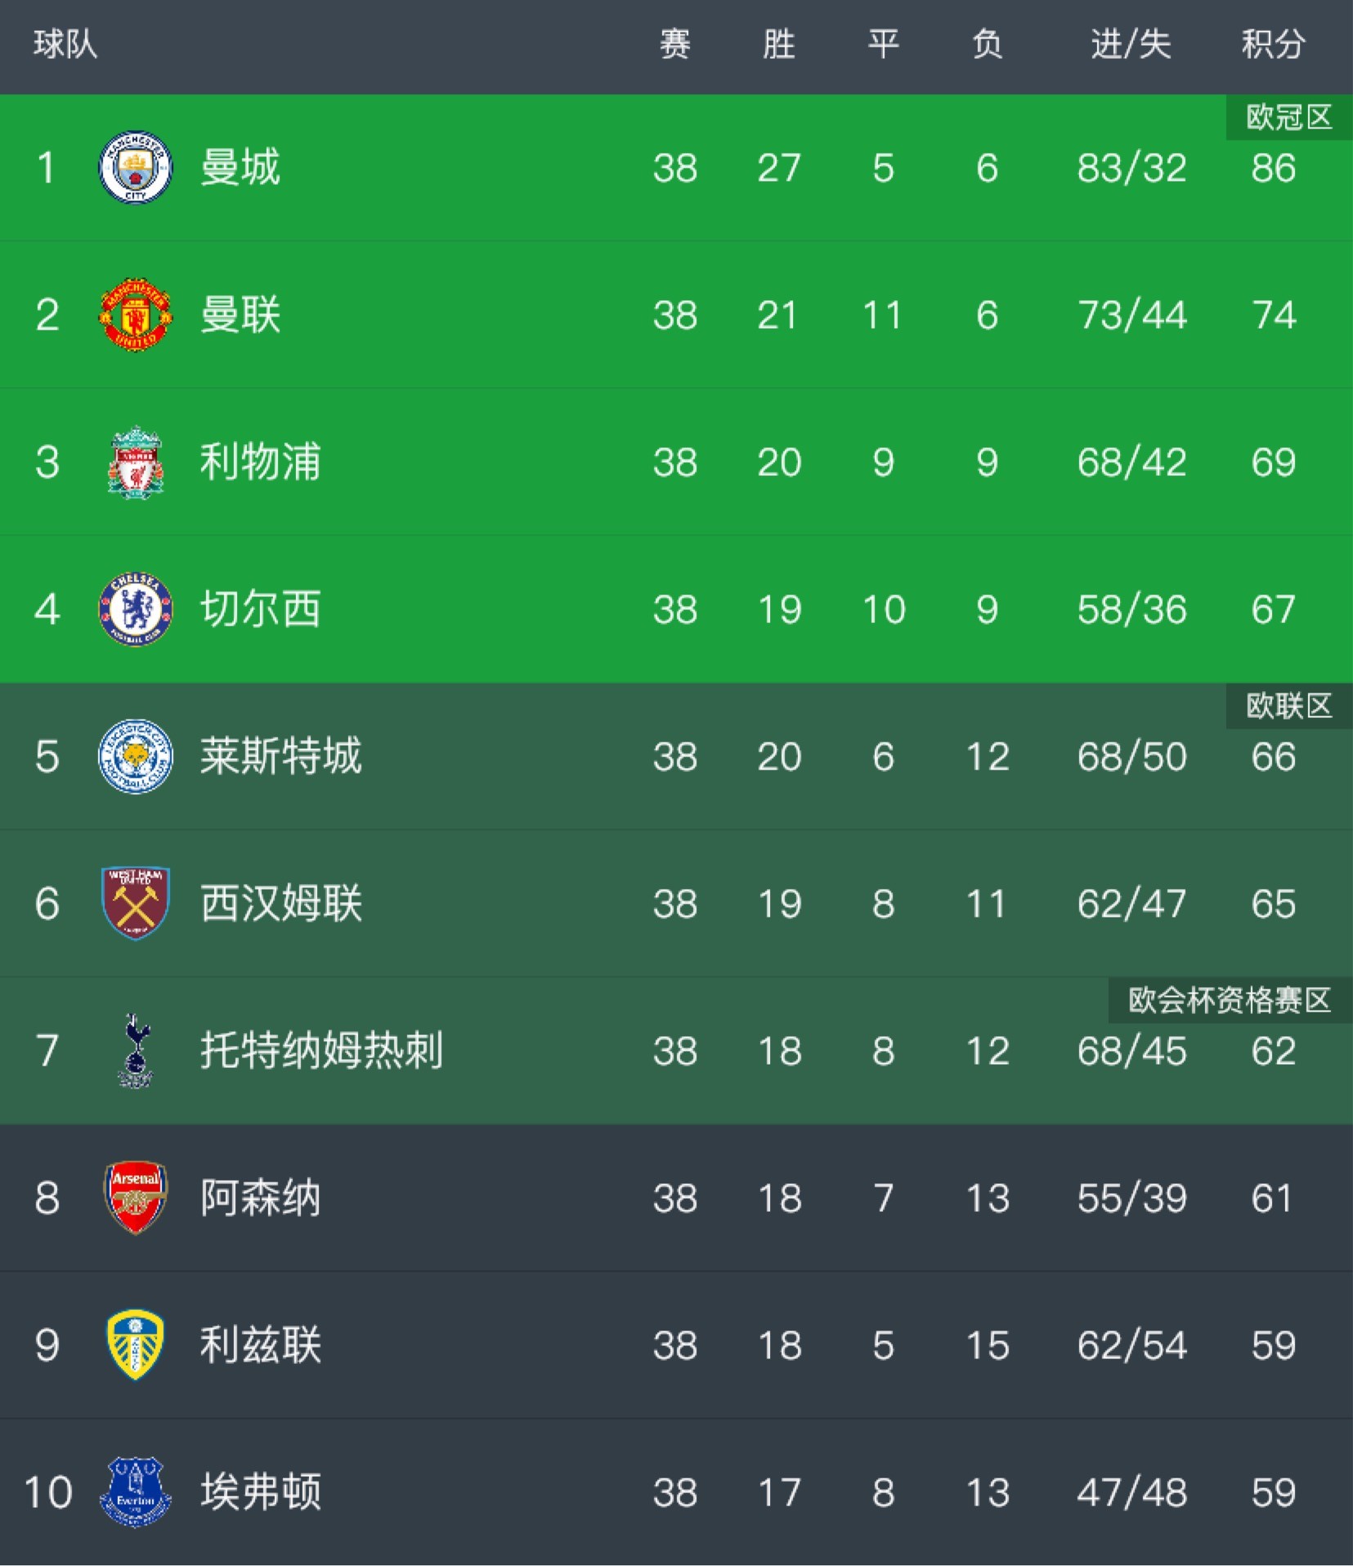1353x1566 pixels.
Task: Click the Chelsea club crest
Action: (135, 609)
